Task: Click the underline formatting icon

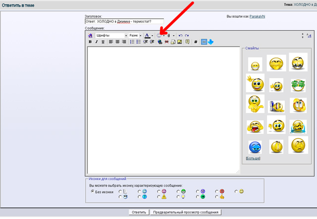Action: [x=103, y=42]
